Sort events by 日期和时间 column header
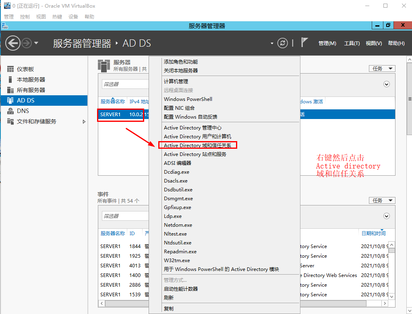This screenshot has width=412, height=314. click(x=373, y=234)
